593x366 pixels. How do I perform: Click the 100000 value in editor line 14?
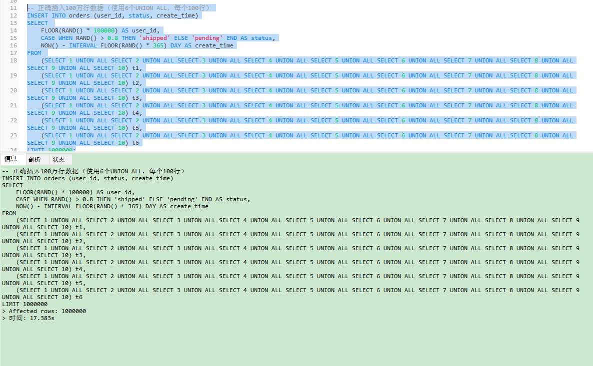[x=105, y=30]
